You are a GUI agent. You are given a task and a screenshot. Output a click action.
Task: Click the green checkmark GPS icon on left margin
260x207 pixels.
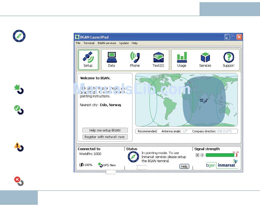coord(19,110)
